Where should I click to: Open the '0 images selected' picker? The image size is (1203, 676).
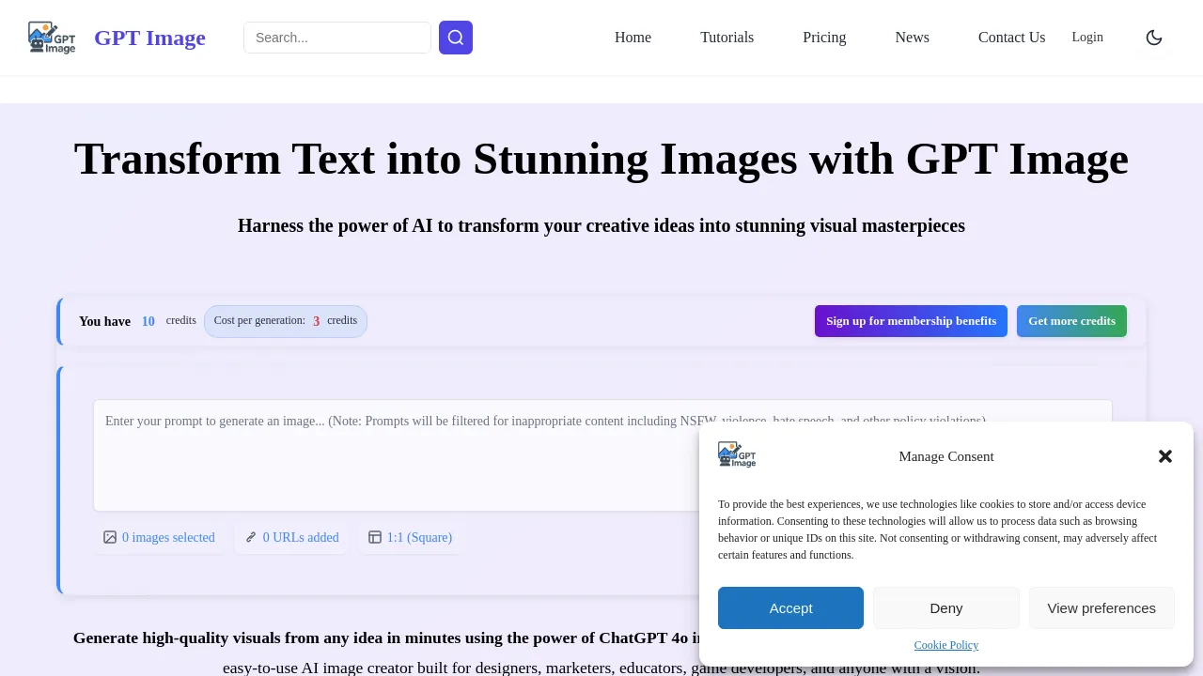160,537
